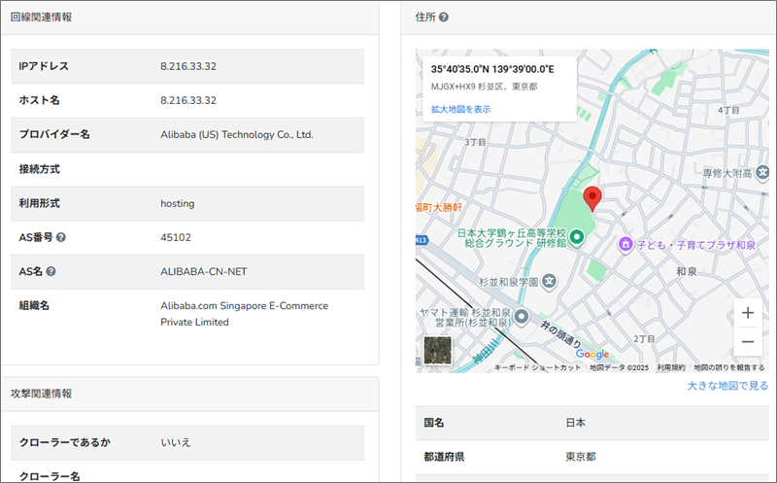
Task: Select the ホスト名 value 8.216.33.32
Action: click(188, 101)
